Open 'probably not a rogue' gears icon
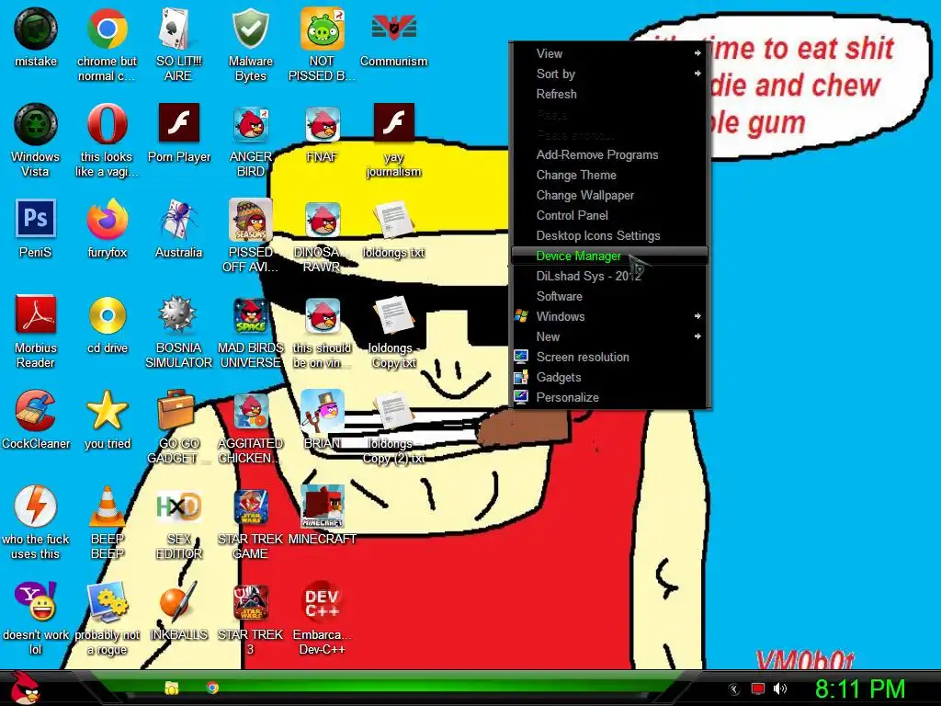The height and width of the screenshot is (706, 941). (107, 601)
